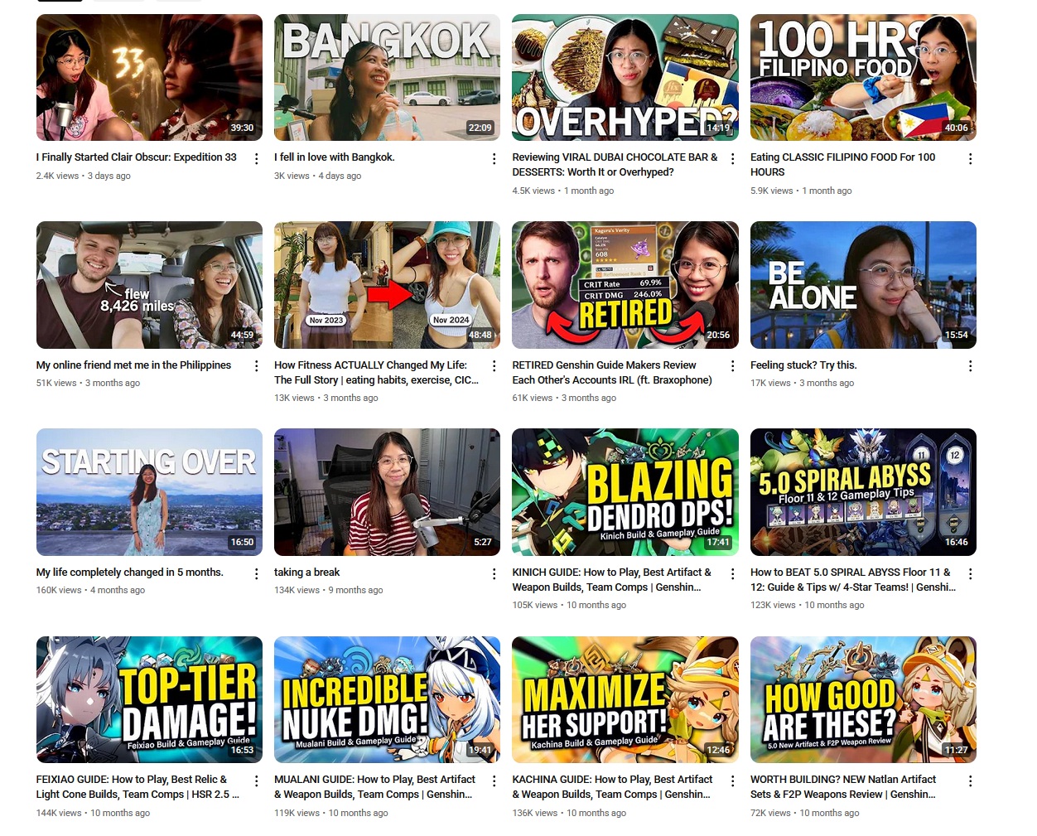Open options menu for Dubai chocolate video
1037x836 pixels.
(x=732, y=158)
